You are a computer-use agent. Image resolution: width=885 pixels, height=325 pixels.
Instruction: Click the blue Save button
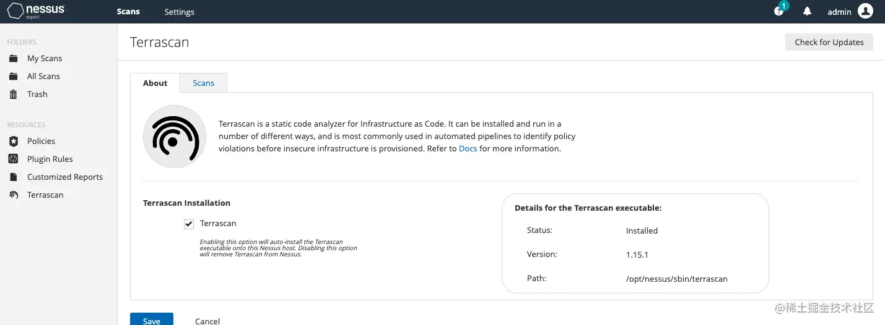151,320
